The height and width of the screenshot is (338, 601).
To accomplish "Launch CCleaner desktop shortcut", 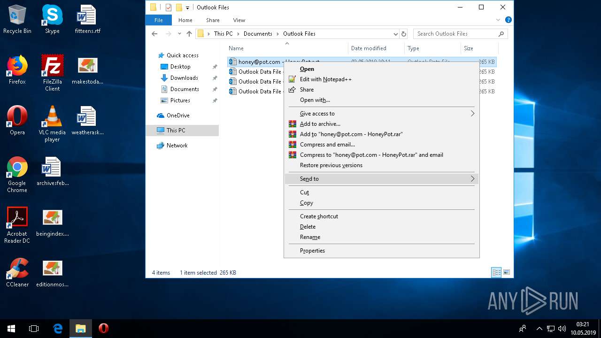I will point(17,272).
